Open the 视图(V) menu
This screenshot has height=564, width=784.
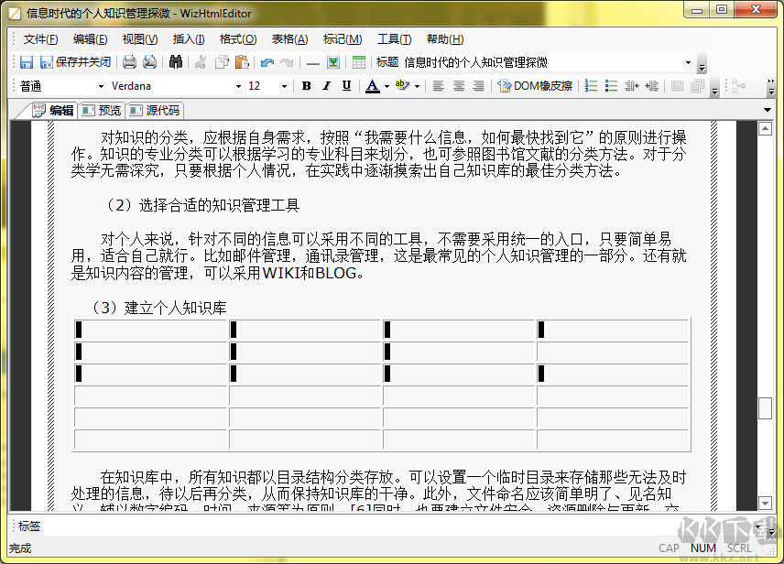[140, 39]
